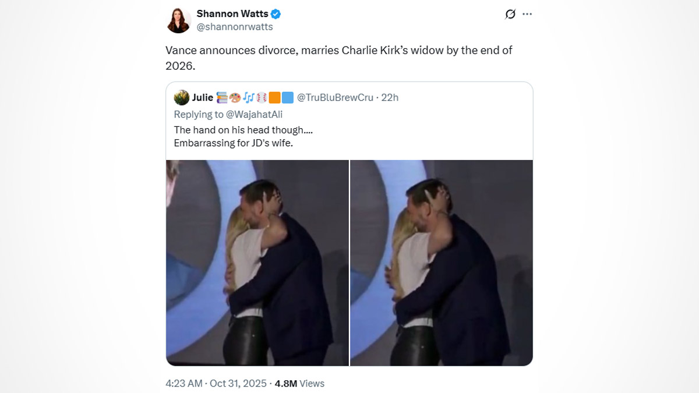The height and width of the screenshot is (393, 699).
Task: Click the music notes emoji
Action: point(248,97)
